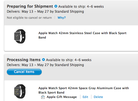This screenshot has width=138, height=101.
Task: Click the Cancel Items button
Action: (x=24, y=72)
